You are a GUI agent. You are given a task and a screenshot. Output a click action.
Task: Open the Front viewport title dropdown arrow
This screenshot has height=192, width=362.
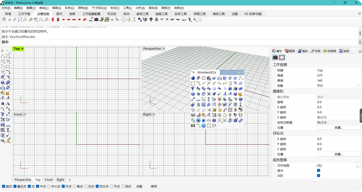point(25,114)
